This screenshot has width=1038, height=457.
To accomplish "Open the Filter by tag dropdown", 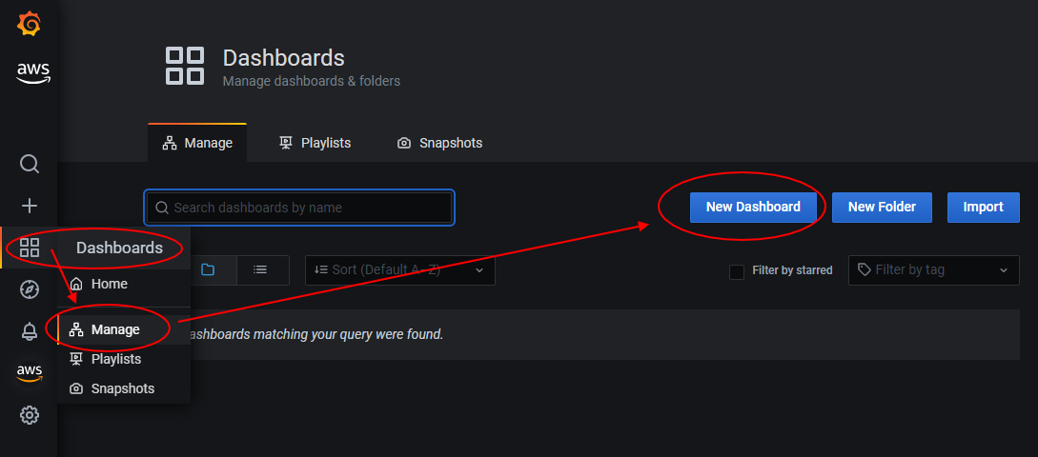I will (933, 269).
